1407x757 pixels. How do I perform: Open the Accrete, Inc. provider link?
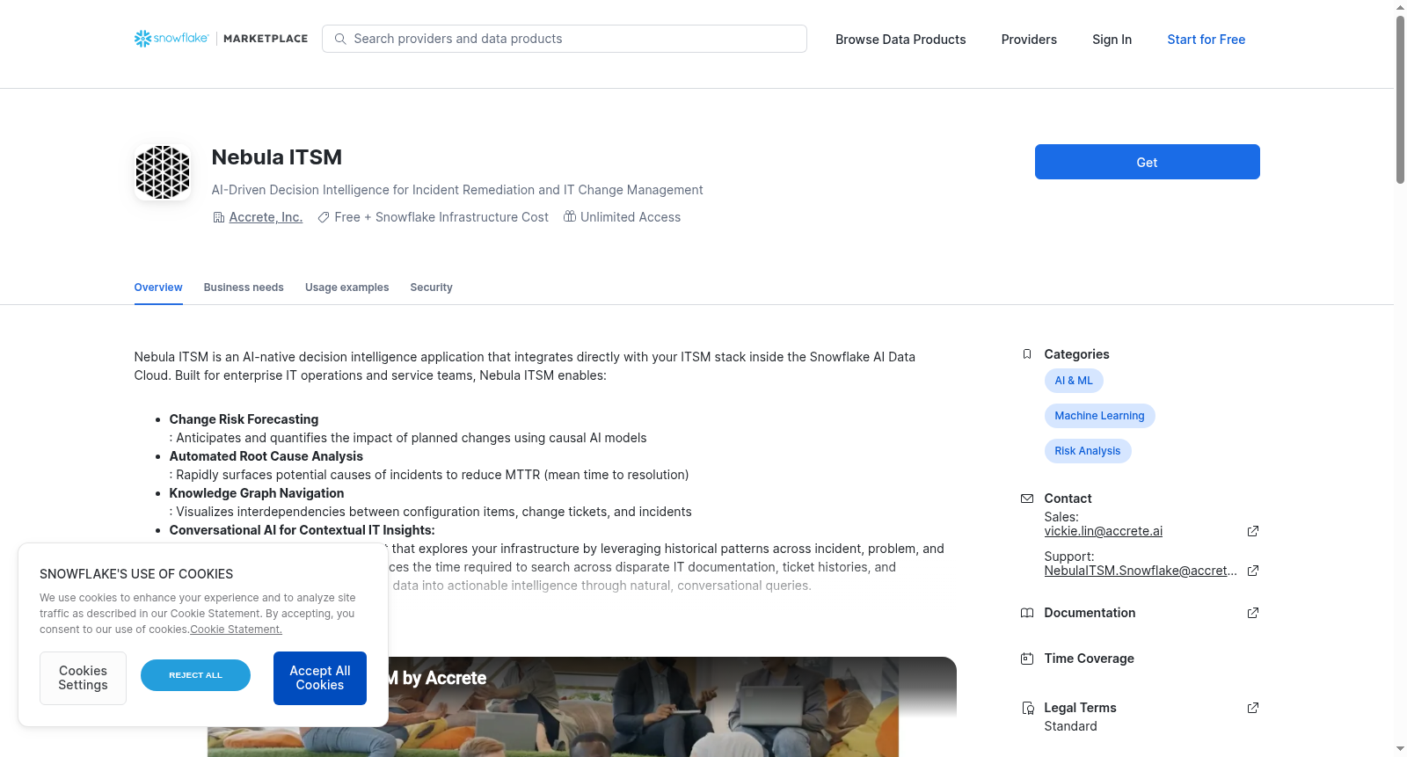point(266,217)
